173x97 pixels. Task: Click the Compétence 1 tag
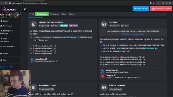tap(44, 26)
